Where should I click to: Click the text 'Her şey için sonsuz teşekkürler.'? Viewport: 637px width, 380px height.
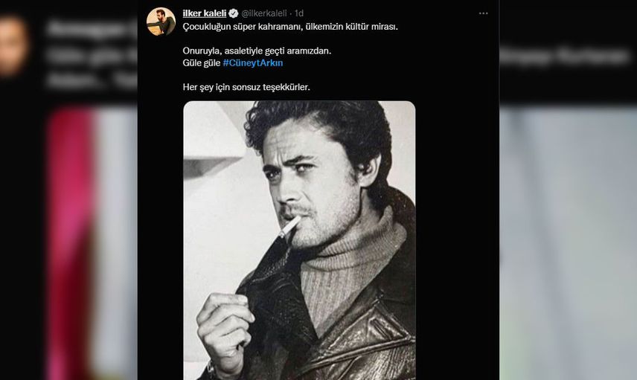click(246, 87)
